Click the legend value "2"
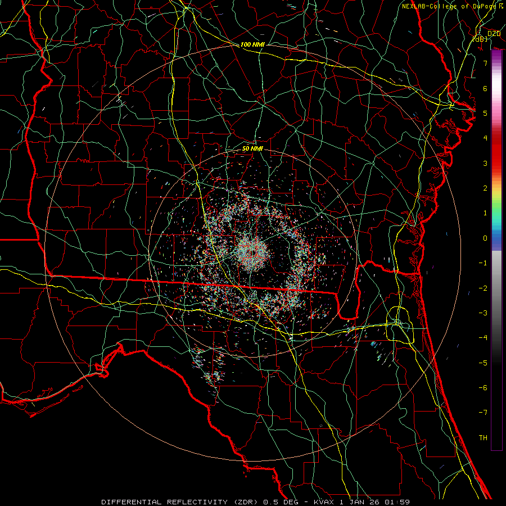This screenshot has height=506, width=506. coord(485,188)
